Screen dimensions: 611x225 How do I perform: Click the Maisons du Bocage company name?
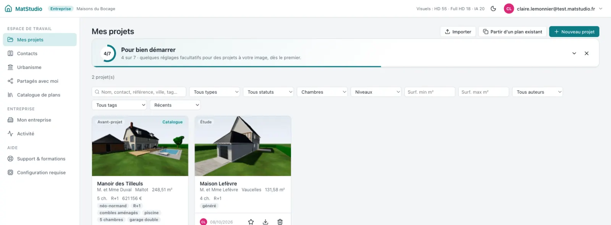(x=96, y=9)
